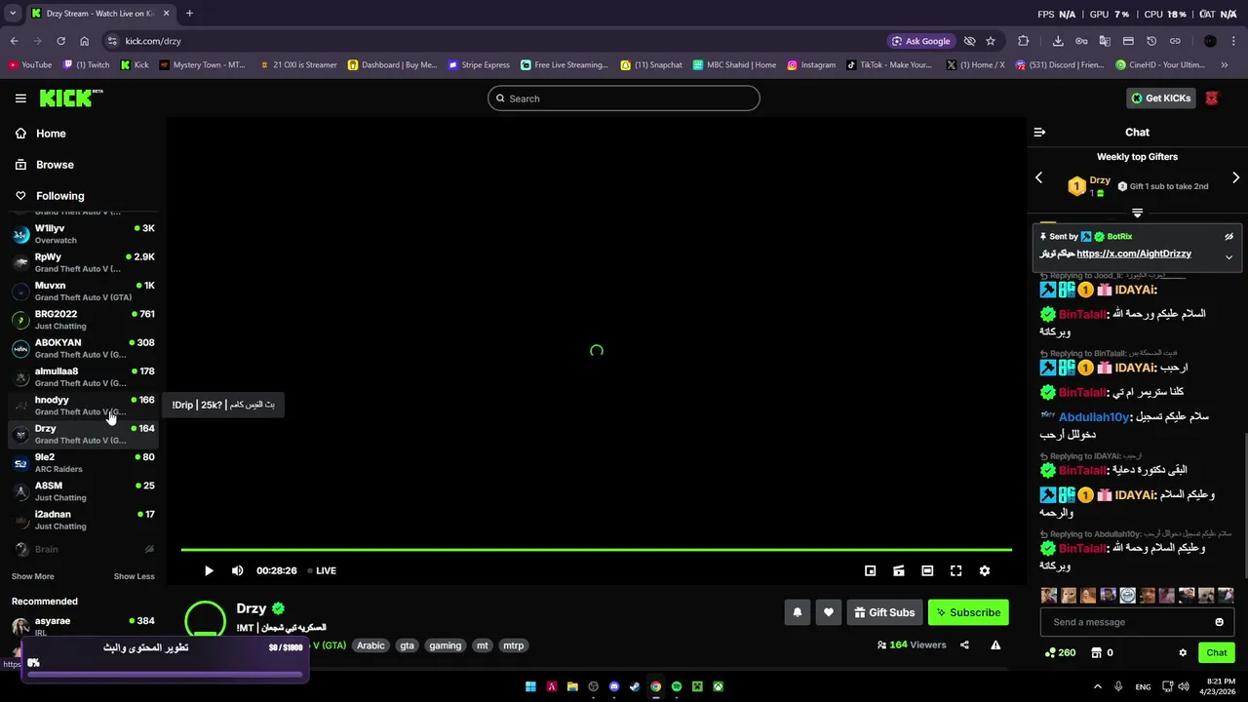Click Gift Subs button
This screenshot has width=1248, height=702.
(x=884, y=612)
